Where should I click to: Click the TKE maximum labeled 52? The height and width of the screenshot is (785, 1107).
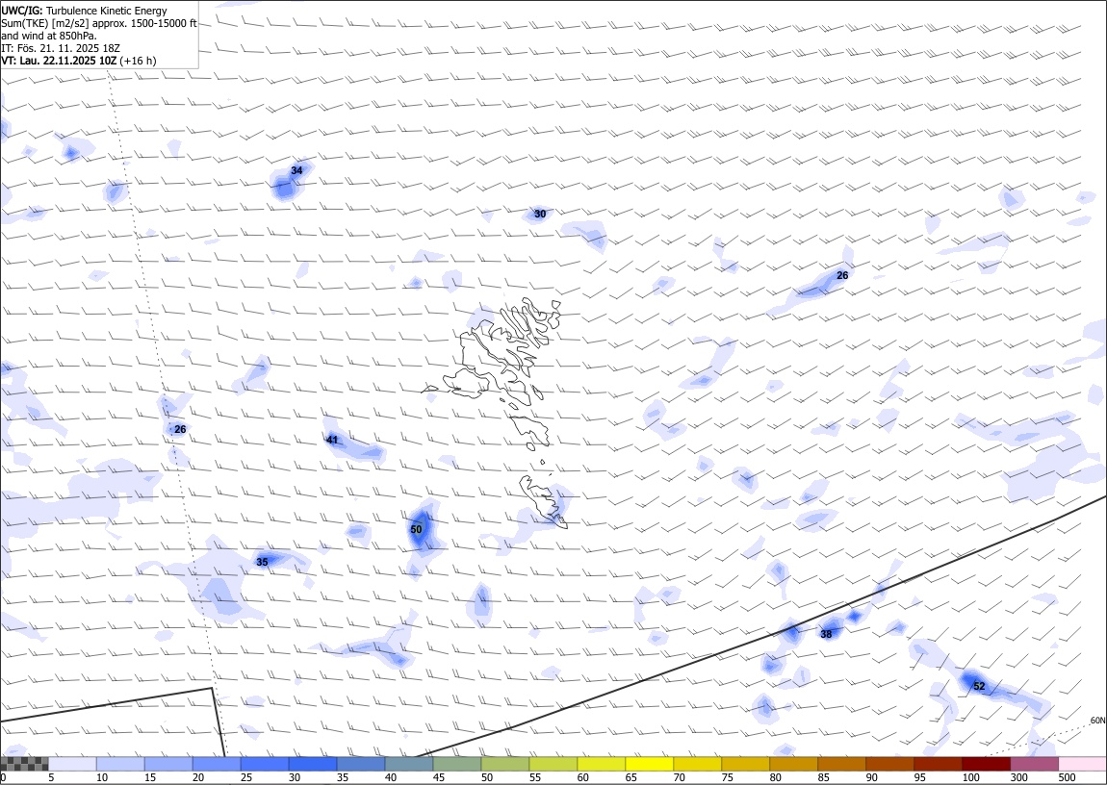click(x=979, y=686)
